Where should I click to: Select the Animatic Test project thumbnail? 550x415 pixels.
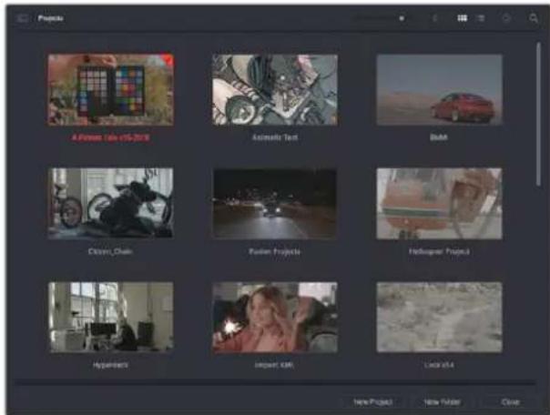click(x=275, y=90)
